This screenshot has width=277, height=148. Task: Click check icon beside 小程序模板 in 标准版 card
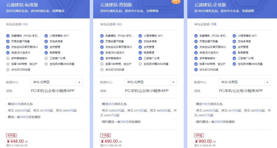coord(46,36)
